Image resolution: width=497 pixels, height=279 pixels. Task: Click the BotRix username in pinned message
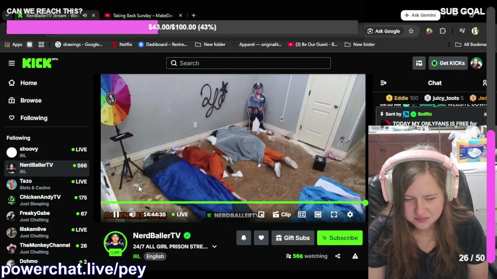(x=425, y=114)
